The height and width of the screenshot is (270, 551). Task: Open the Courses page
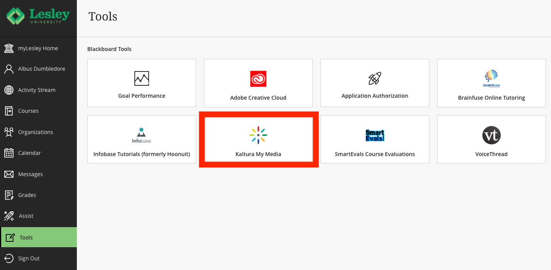38,111
